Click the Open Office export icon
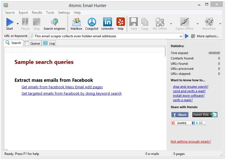Image resolution: width=226 pixels, height=160 pixels. point(184,22)
